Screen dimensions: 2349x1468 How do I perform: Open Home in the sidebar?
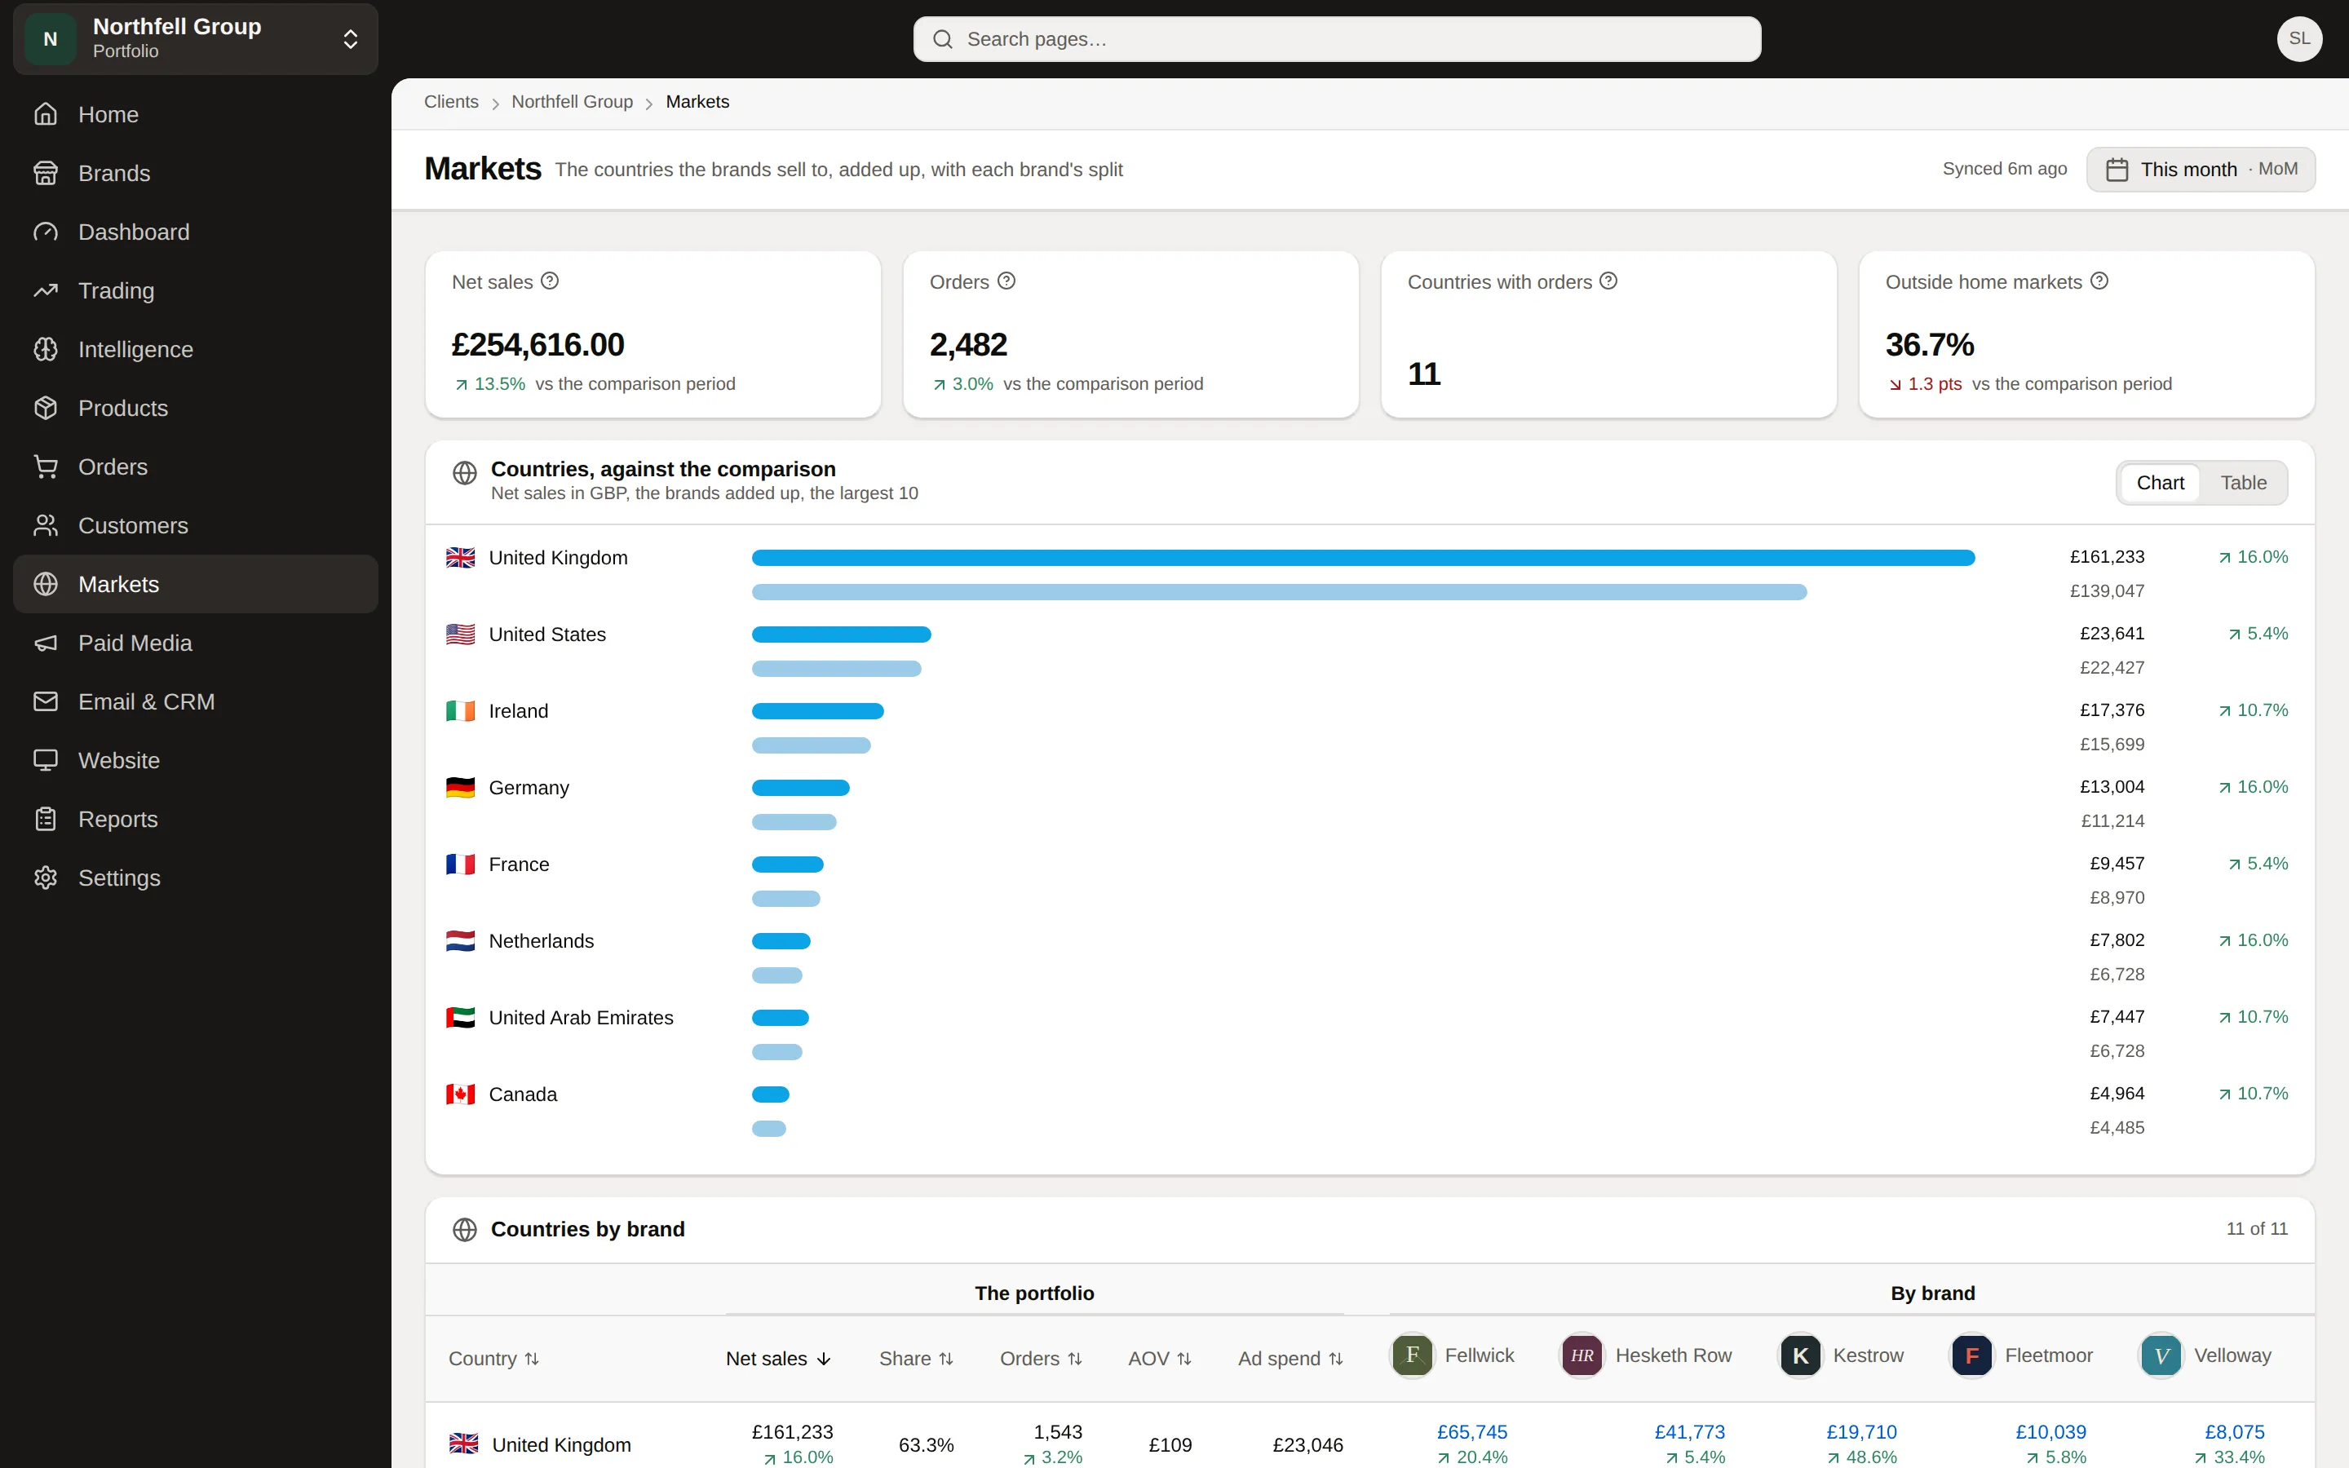coord(196,114)
